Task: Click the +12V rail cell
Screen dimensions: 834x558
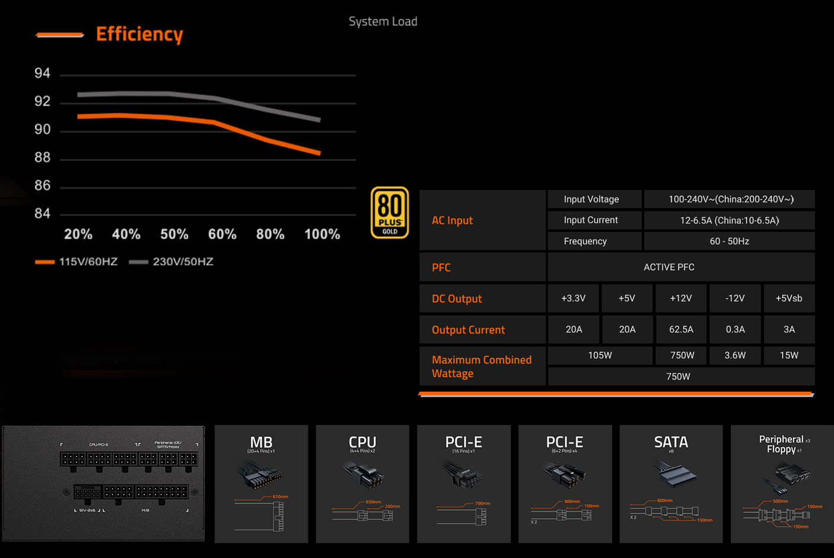Action: (x=681, y=299)
